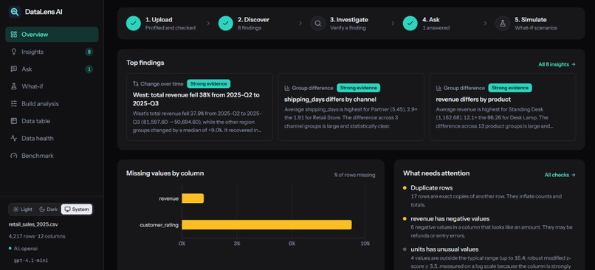Click the revenue missing values bar

click(x=193, y=198)
